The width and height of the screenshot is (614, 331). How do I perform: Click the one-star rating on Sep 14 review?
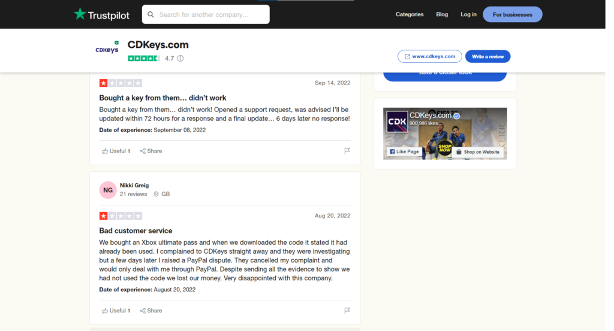click(121, 83)
